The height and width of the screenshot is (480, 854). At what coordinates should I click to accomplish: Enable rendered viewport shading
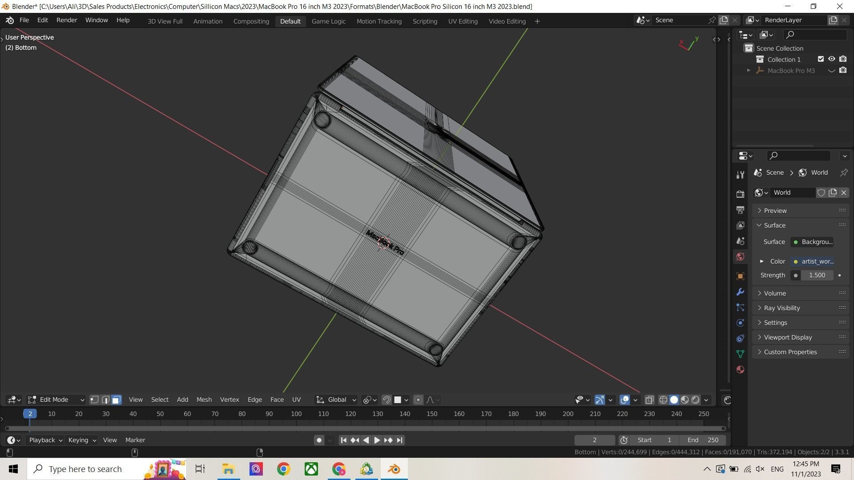tap(696, 400)
